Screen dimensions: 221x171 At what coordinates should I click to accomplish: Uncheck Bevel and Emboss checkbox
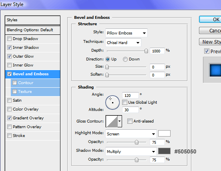pyautogui.click(x=9, y=74)
